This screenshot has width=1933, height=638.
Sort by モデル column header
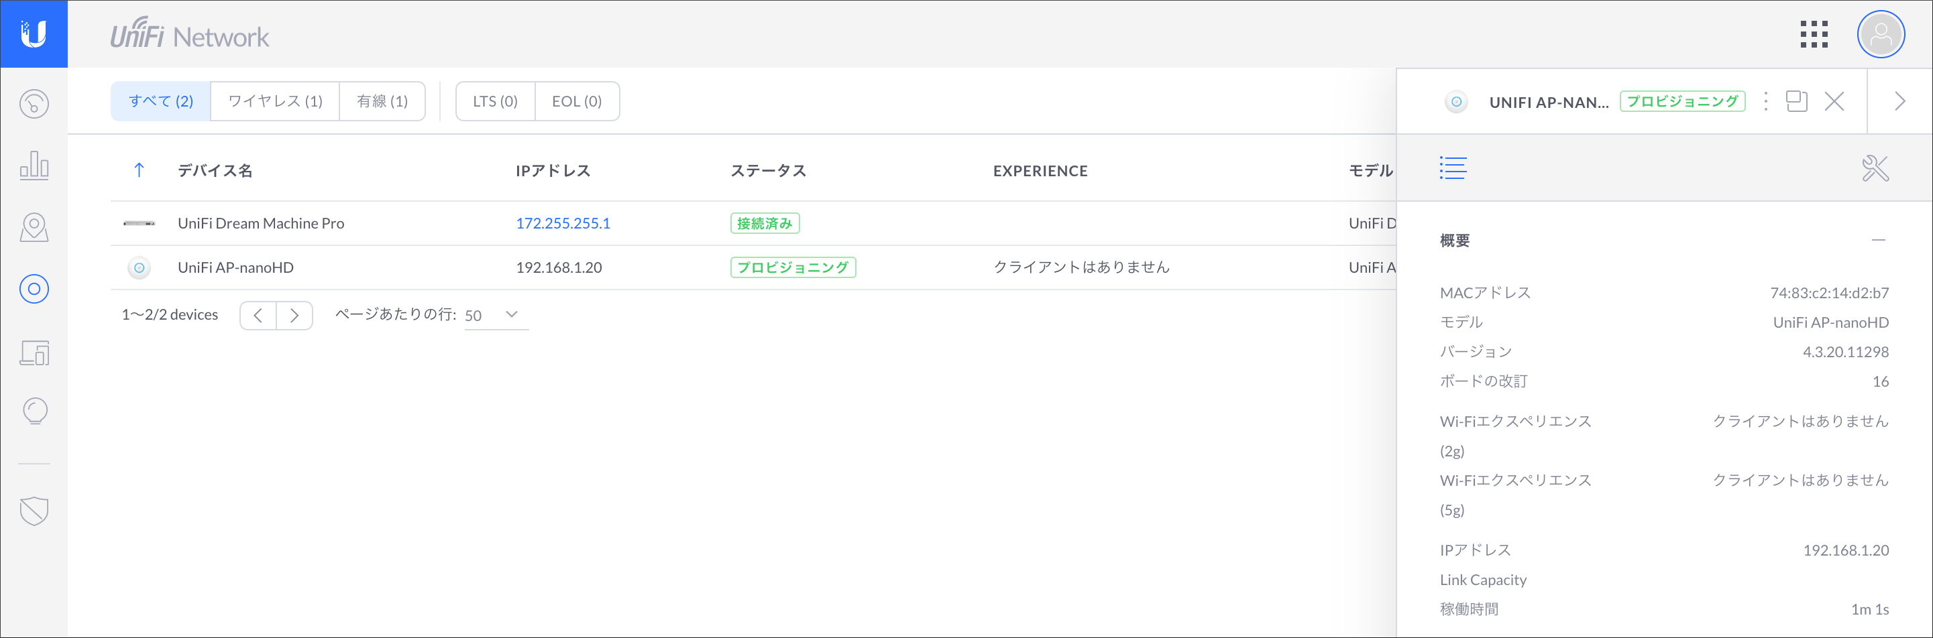coord(1371,171)
